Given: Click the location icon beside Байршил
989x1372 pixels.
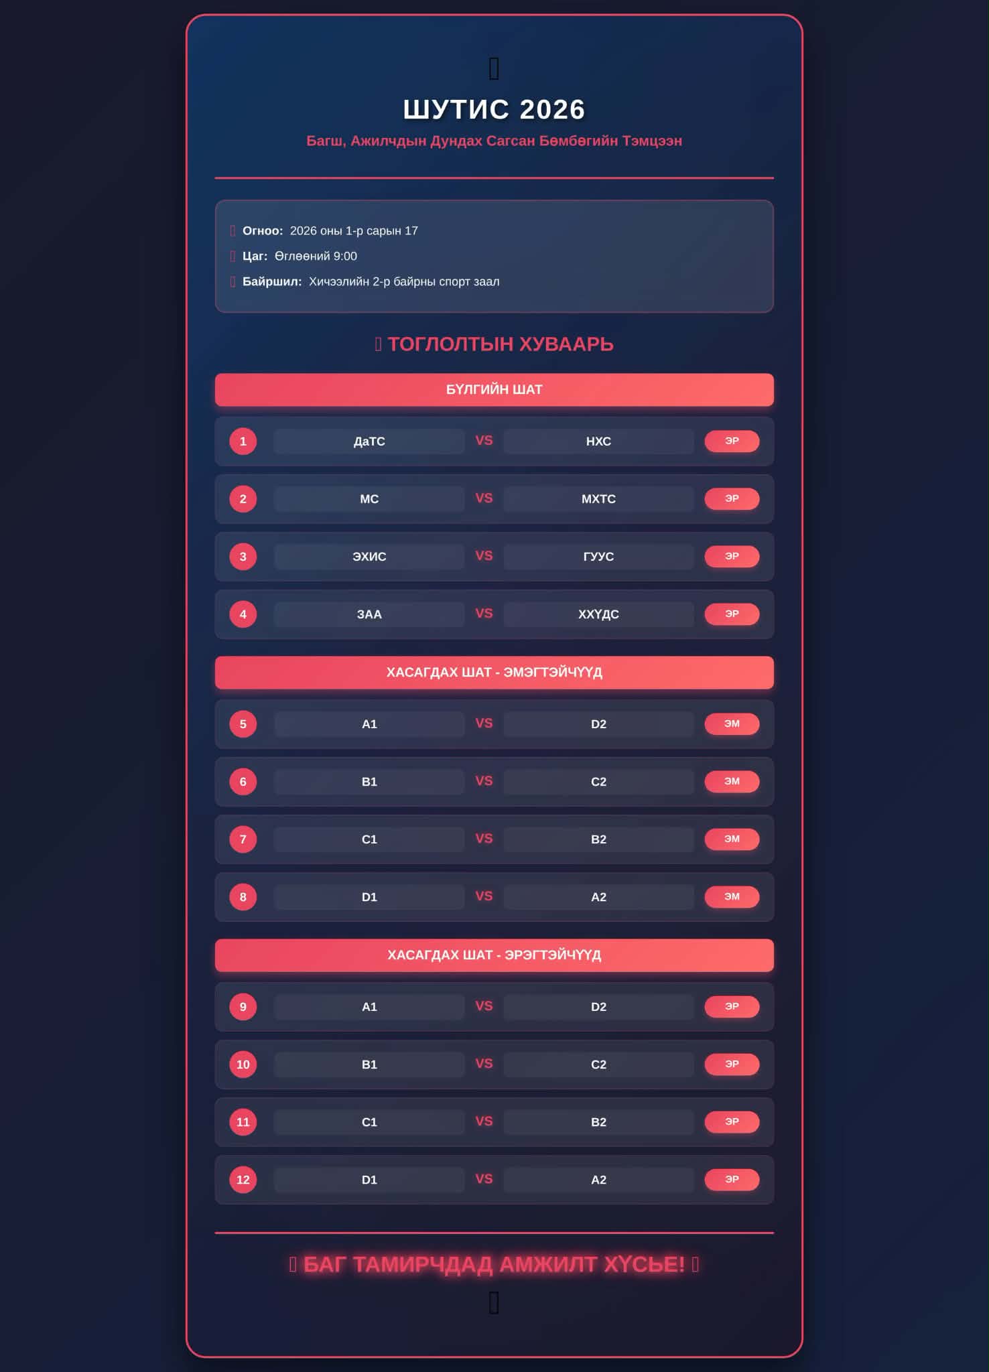Looking at the screenshot, I should point(233,281).
